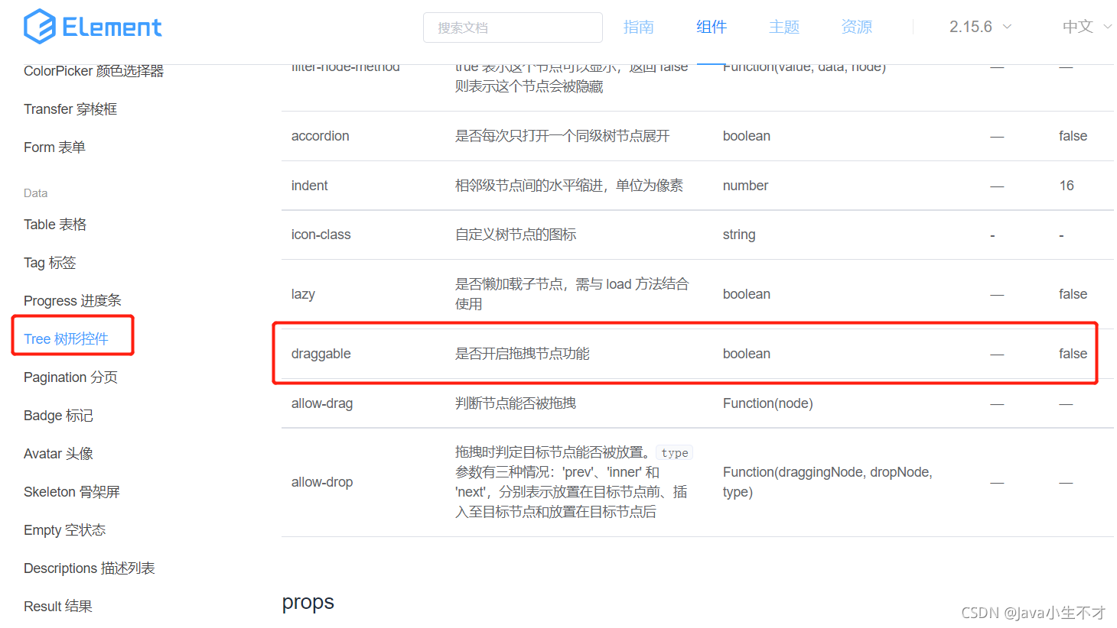Click the inline type code tag

[x=674, y=452]
